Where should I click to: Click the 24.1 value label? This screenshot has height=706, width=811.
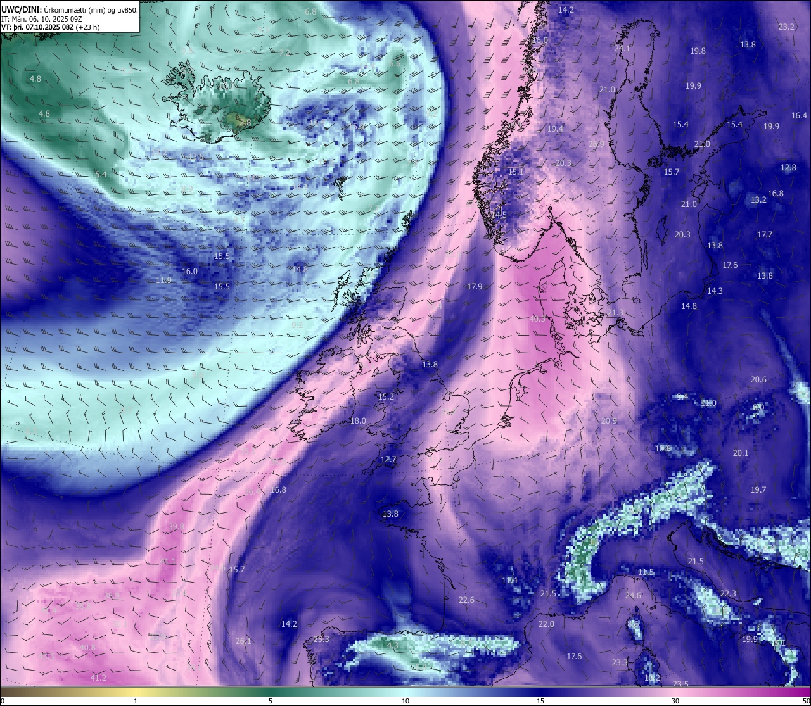(622, 48)
